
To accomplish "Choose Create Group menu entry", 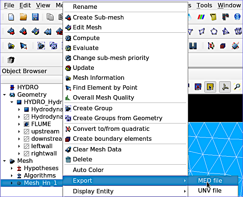I will click(126, 108).
